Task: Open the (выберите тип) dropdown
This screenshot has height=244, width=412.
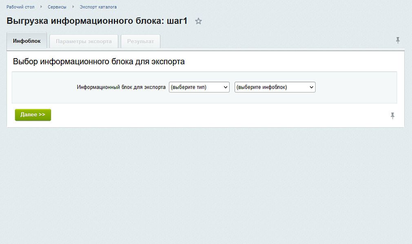Action: [199, 87]
